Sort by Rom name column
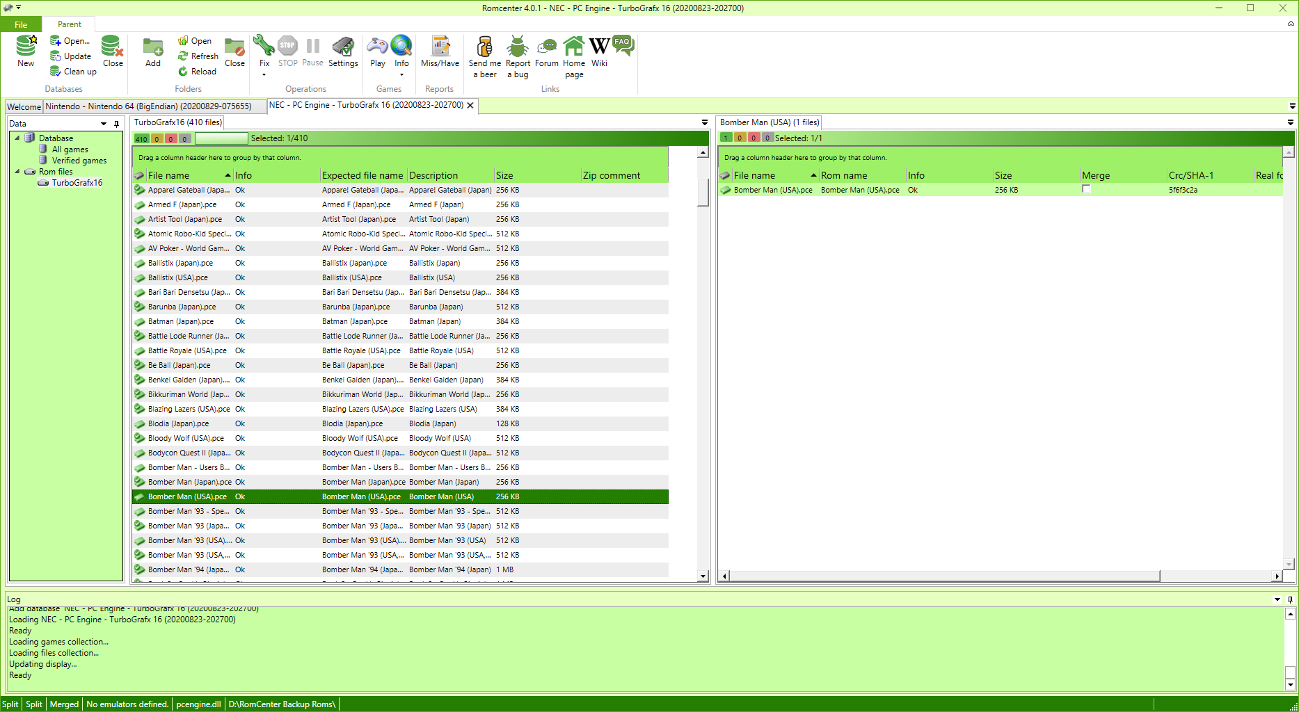This screenshot has width=1299, height=712. point(862,175)
